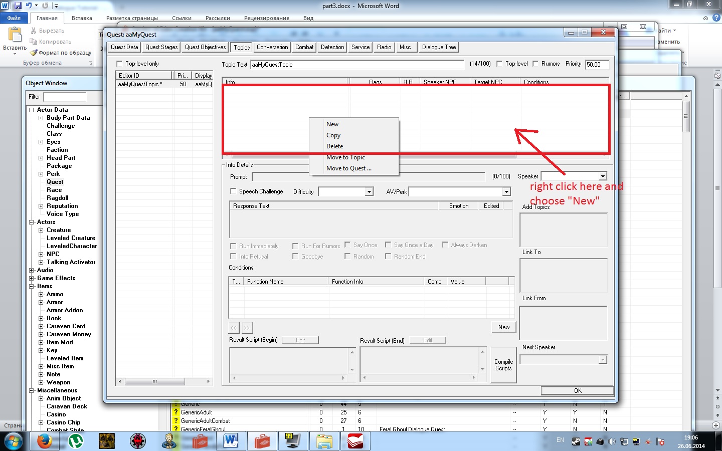Click the volume speaker icon in system tray
This screenshot has width=722, height=451.
[612, 441]
